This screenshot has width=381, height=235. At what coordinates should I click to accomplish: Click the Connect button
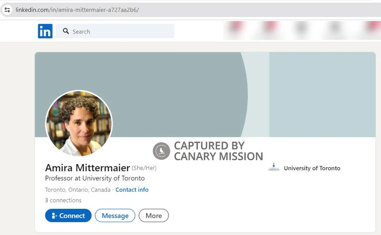coord(68,215)
